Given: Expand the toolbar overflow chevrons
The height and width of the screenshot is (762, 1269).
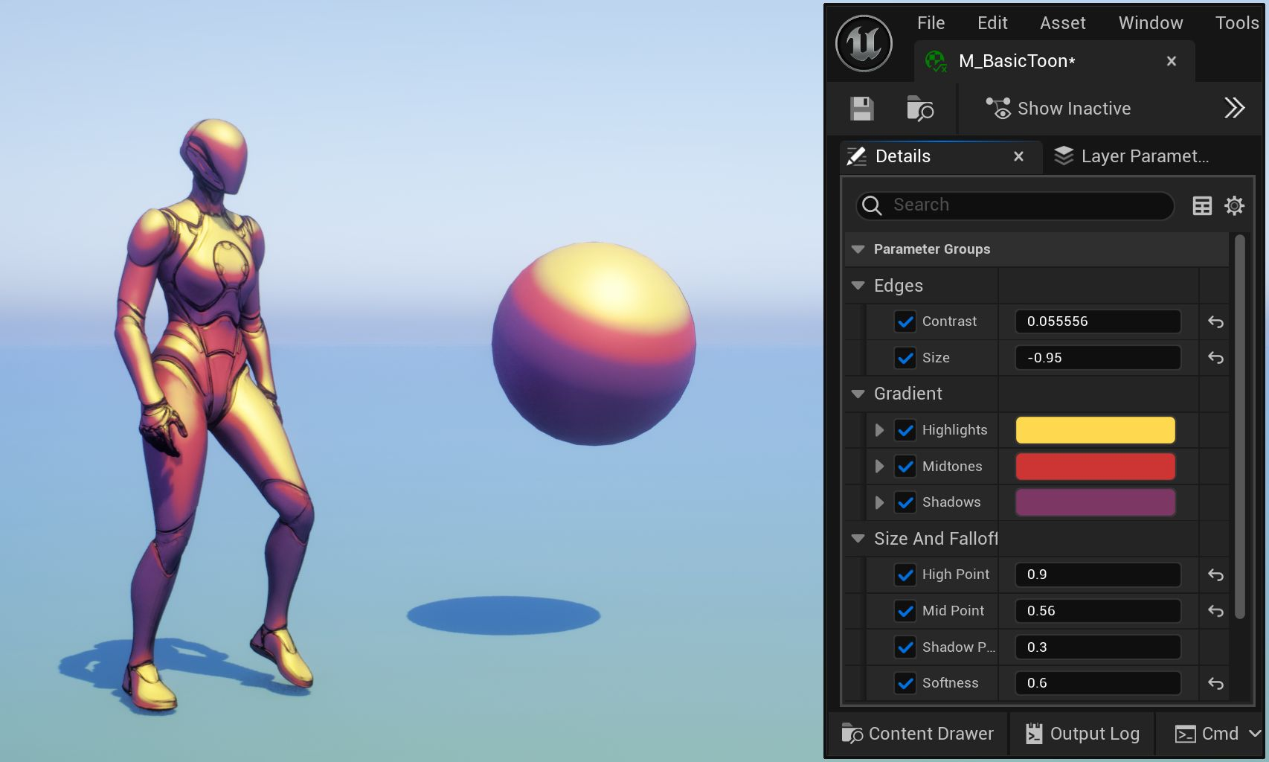Looking at the screenshot, I should (1234, 108).
